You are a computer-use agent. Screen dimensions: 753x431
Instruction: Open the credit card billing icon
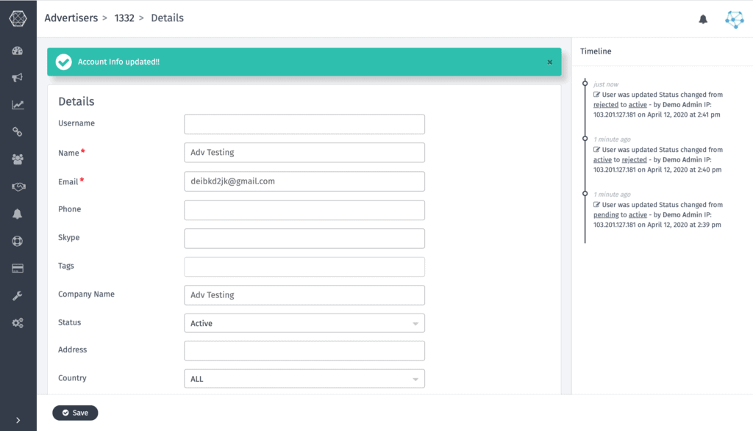click(x=18, y=269)
